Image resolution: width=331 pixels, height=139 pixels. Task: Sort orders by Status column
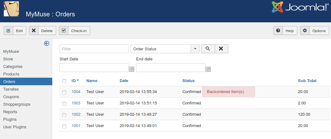189,81
